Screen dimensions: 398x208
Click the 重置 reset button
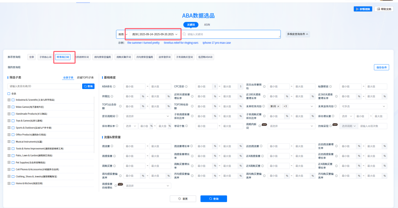click(x=183, y=199)
